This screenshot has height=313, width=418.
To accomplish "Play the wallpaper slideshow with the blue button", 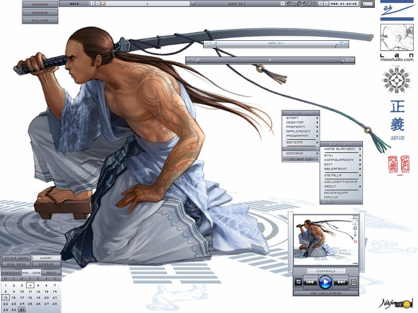I will coord(325,282).
